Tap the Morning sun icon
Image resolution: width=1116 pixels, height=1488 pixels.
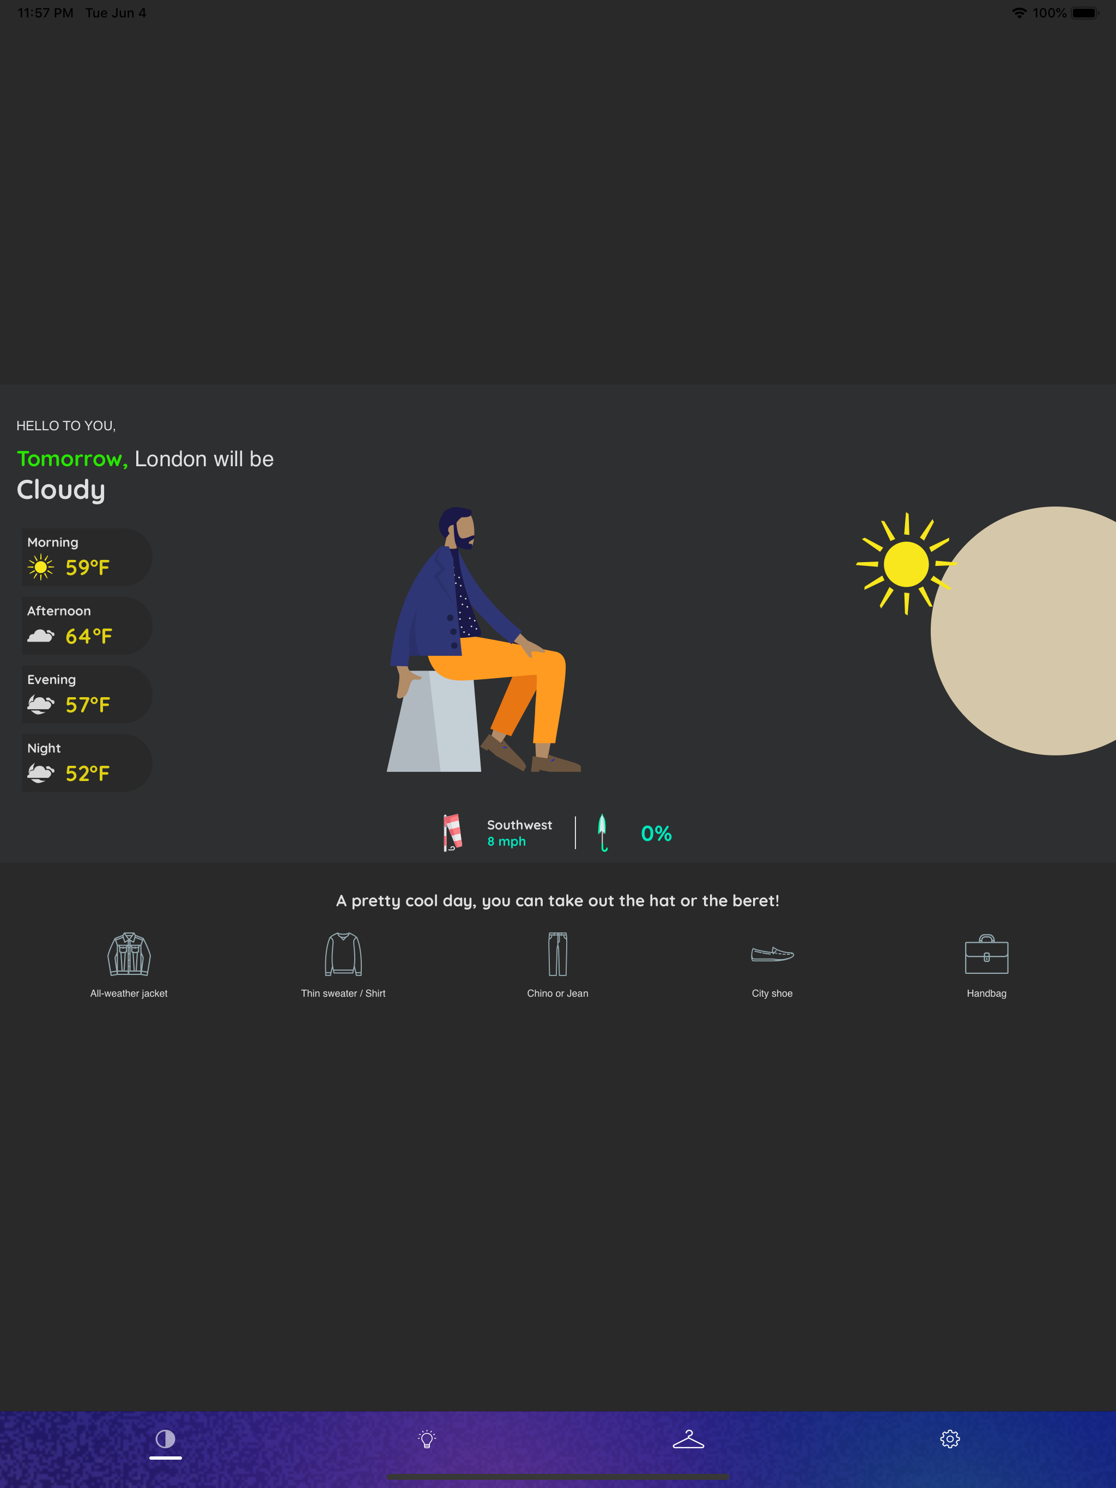[40, 567]
